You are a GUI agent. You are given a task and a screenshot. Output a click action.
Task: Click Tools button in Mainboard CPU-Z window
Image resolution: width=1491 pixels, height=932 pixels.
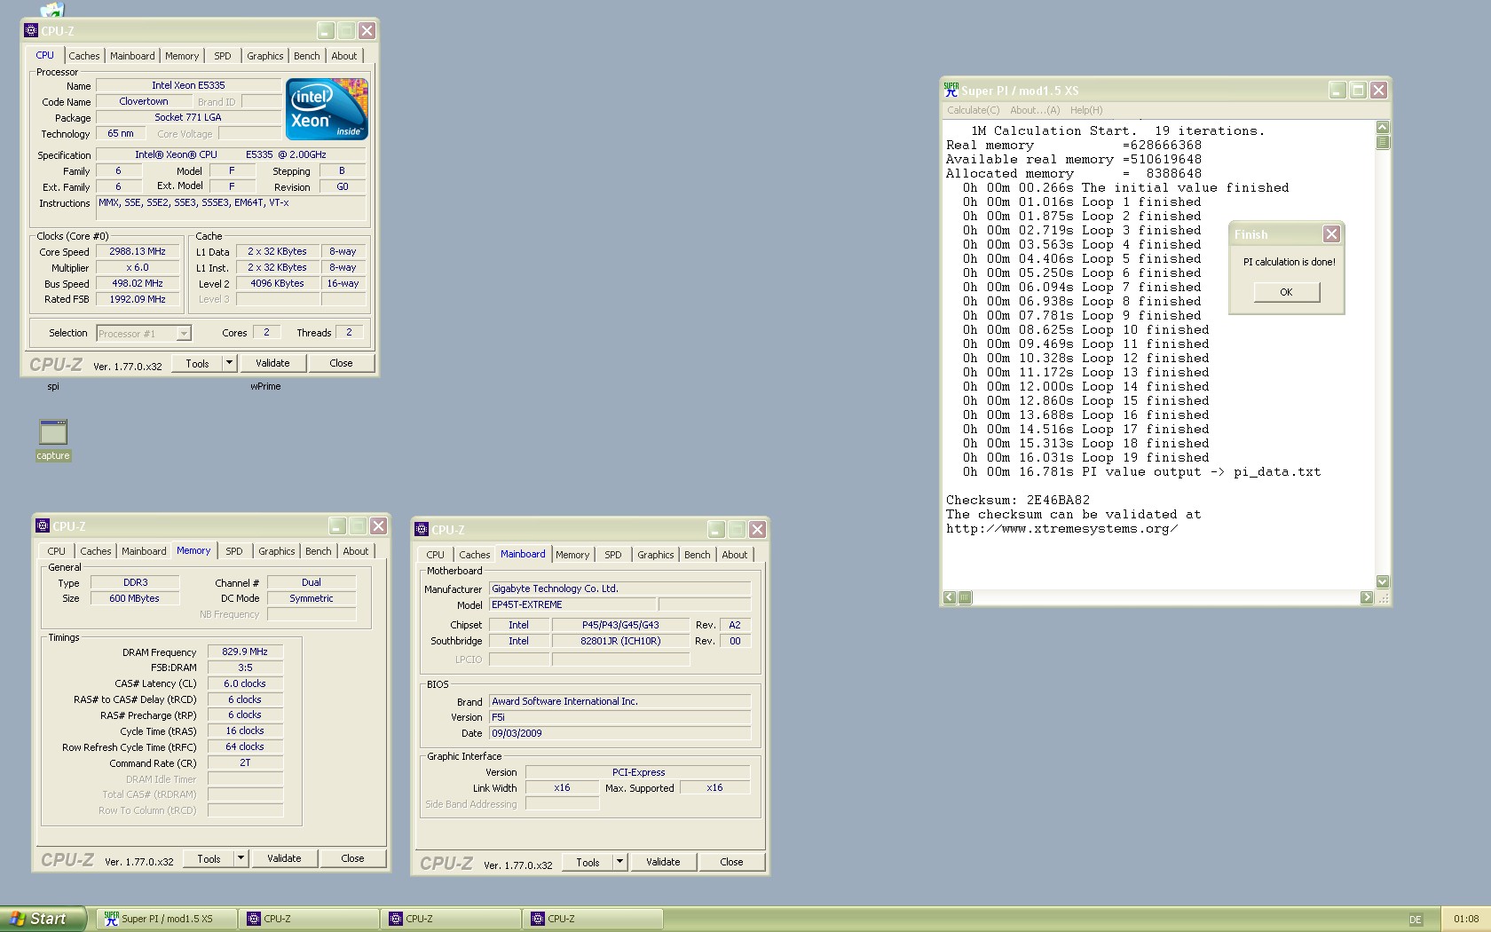(x=588, y=862)
